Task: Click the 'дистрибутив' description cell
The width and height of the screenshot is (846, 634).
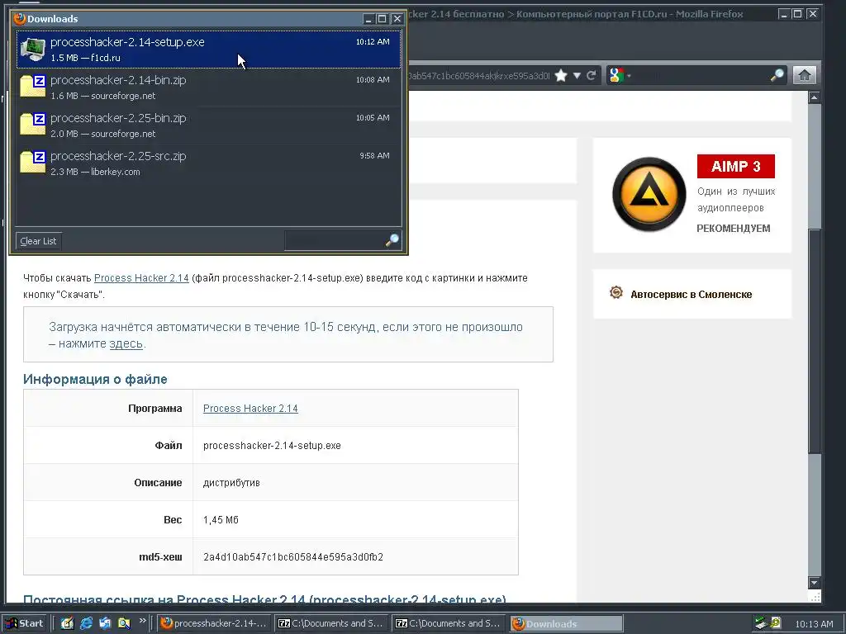Action: click(x=231, y=482)
